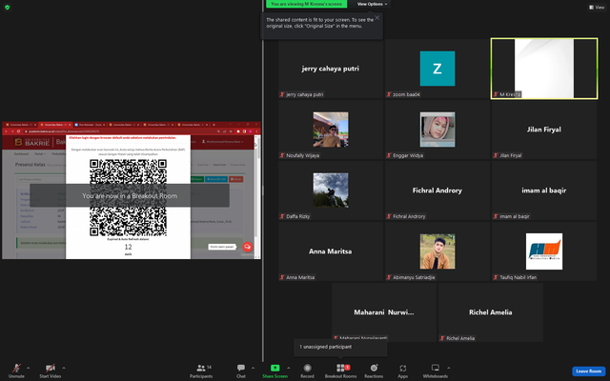Click QR code in shared attendance dialog
This screenshot has width=610, height=381.
pyautogui.click(x=128, y=197)
